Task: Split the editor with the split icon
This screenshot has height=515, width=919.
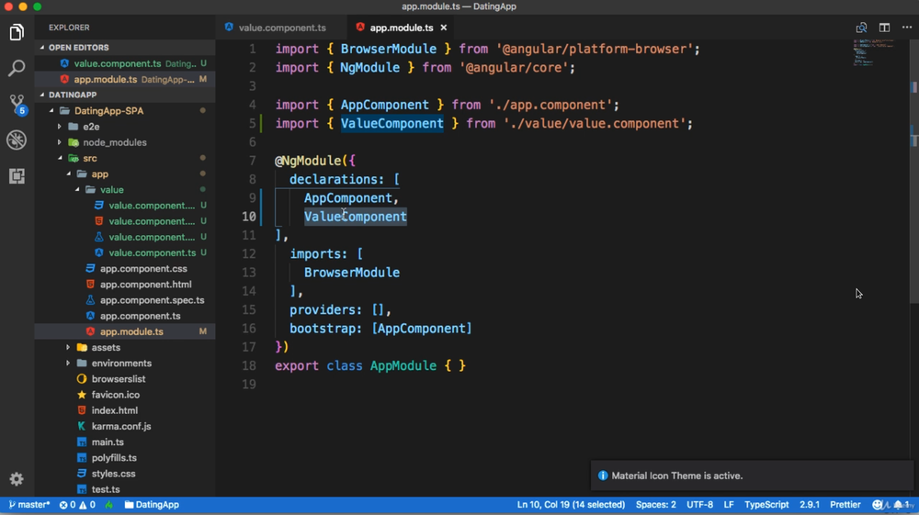Action: (x=884, y=28)
